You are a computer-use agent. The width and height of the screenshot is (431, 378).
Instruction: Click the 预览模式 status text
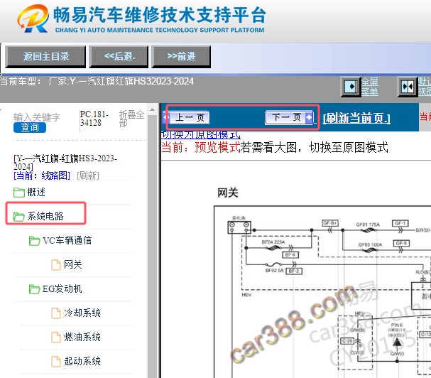point(217,148)
